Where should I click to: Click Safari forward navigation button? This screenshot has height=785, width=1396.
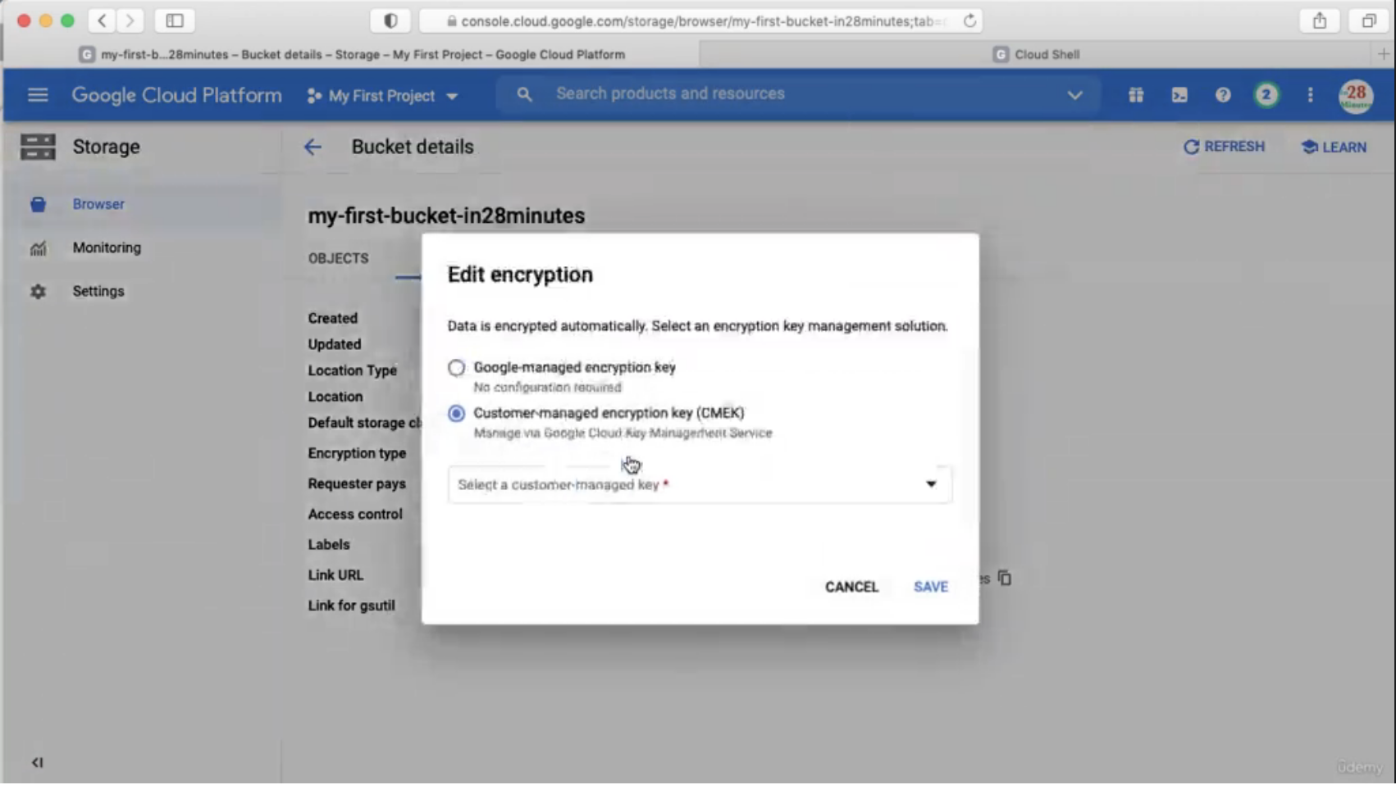pyautogui.click(x=130, y=20)
